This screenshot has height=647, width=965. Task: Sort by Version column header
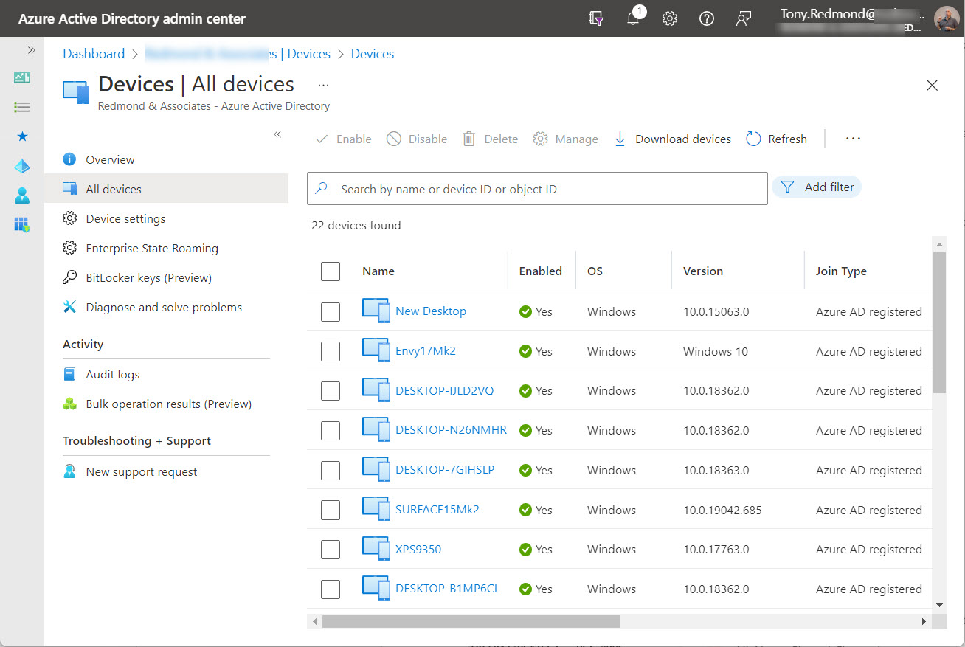click(x=703, y=271)
